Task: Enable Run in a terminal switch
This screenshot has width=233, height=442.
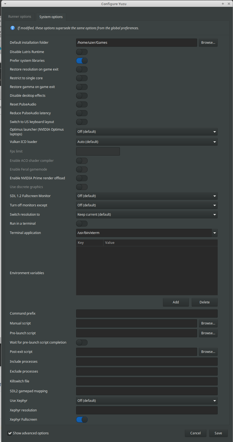Action: (x=82, y=224)
